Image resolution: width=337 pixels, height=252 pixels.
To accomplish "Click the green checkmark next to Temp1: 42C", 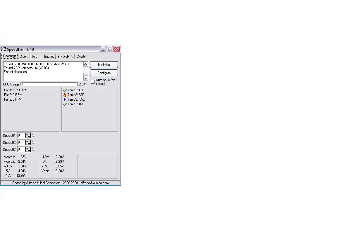I will pyautogui.click(x=65, y=90).
